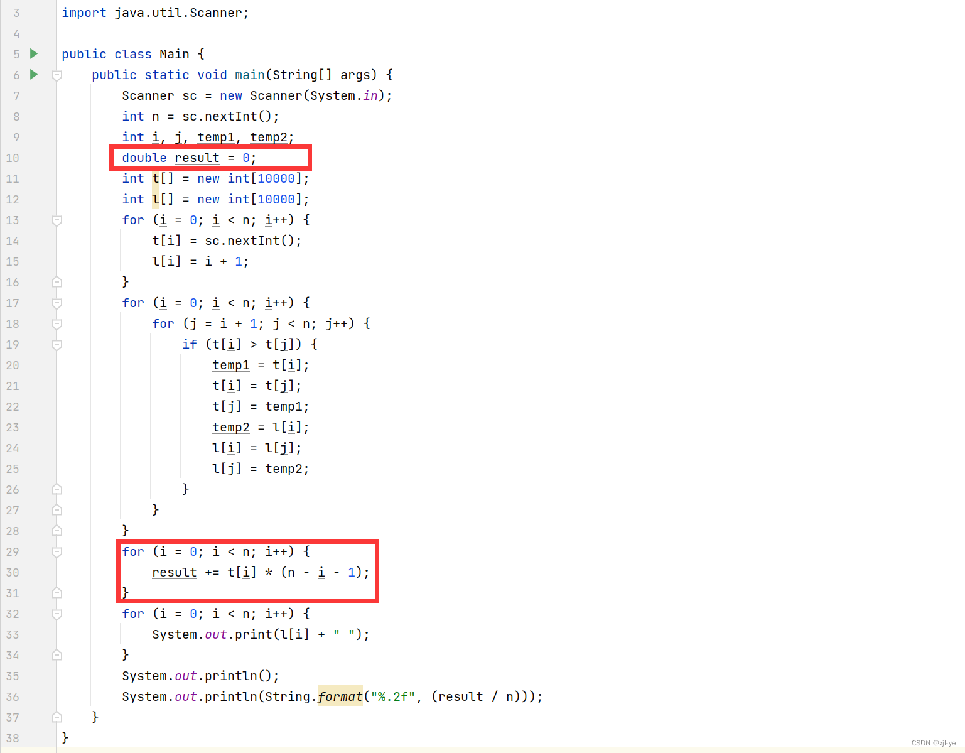Click 'double result = 0;' declaration
Viewport: 965px width, 753px height.
189,158
